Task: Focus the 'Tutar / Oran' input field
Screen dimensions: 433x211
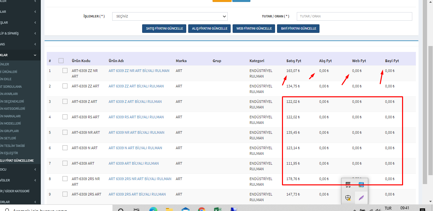Action: point(354,16)
